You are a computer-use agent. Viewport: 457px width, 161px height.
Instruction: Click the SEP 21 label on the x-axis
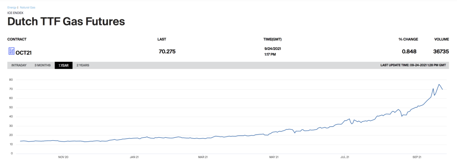click(x=417, y=157)
